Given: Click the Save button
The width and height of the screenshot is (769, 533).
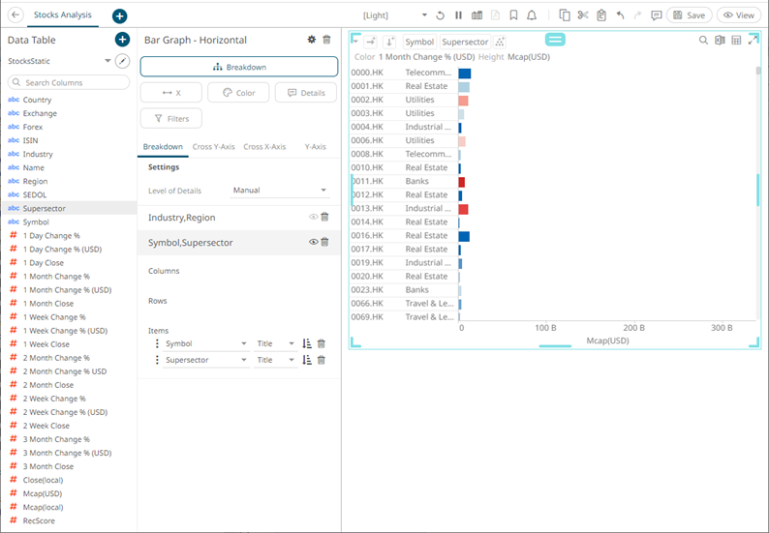Looking at the screenshot, I should [689, 15].
